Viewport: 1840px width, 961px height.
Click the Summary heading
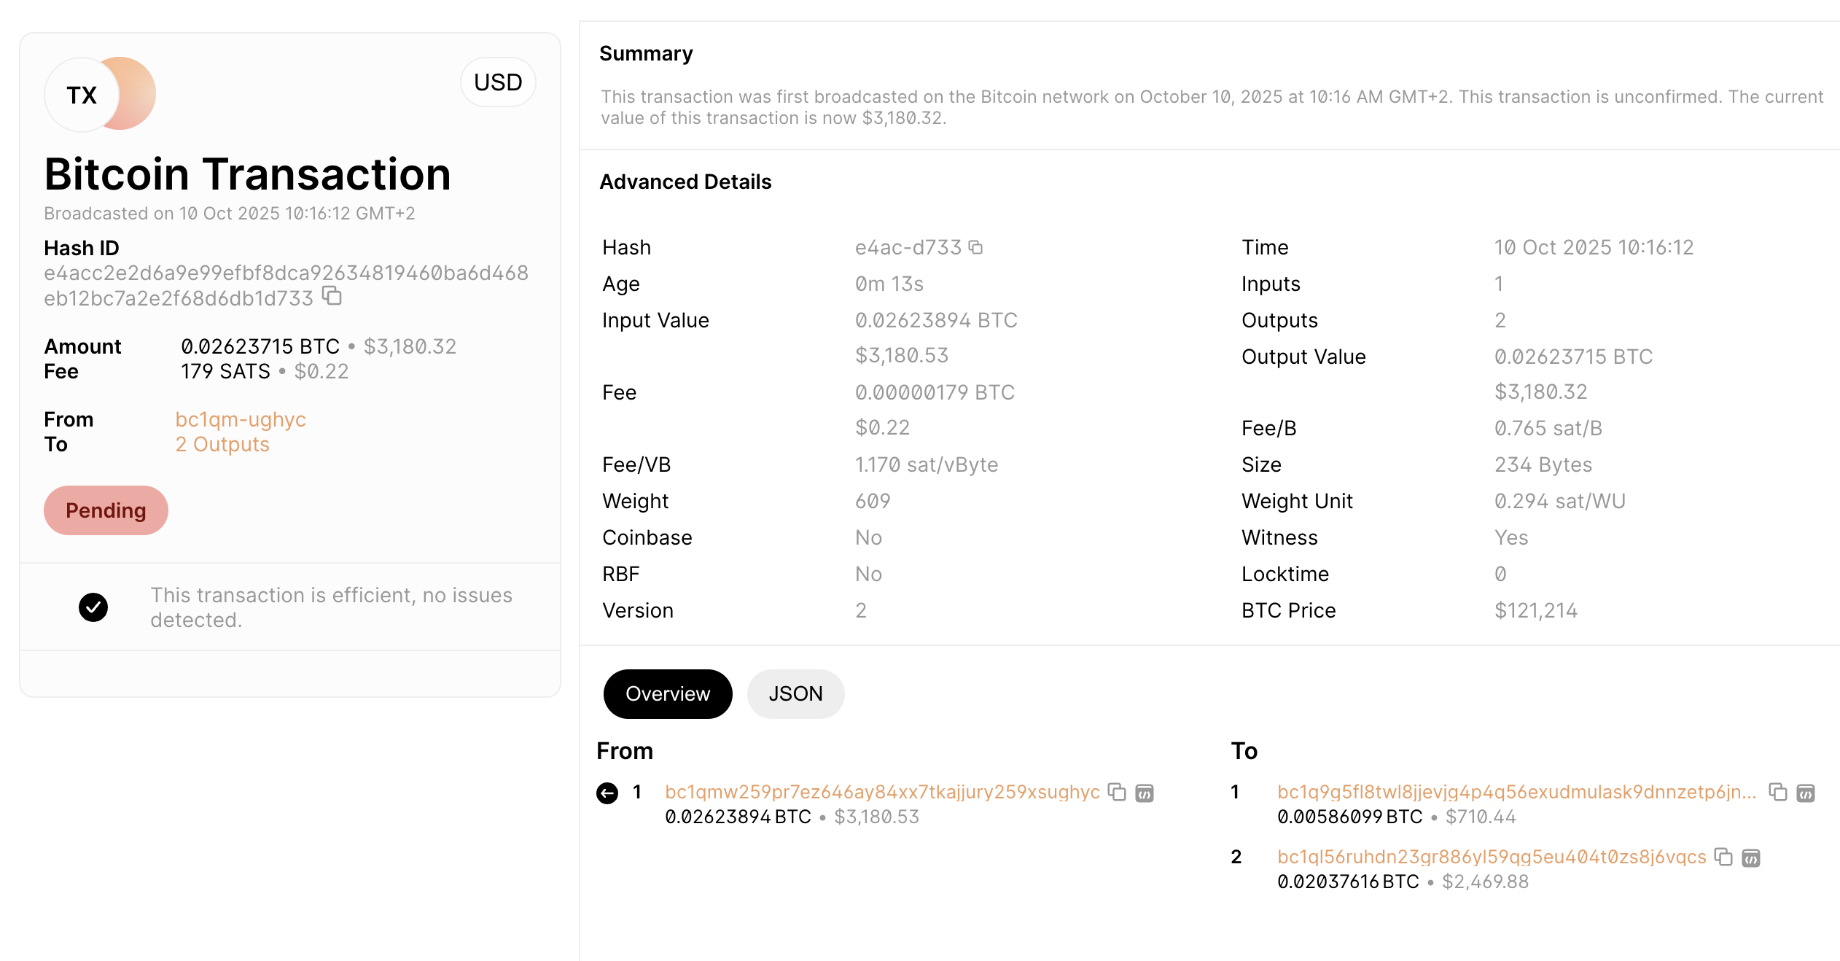pyautogui.click(x=646, y=53)
